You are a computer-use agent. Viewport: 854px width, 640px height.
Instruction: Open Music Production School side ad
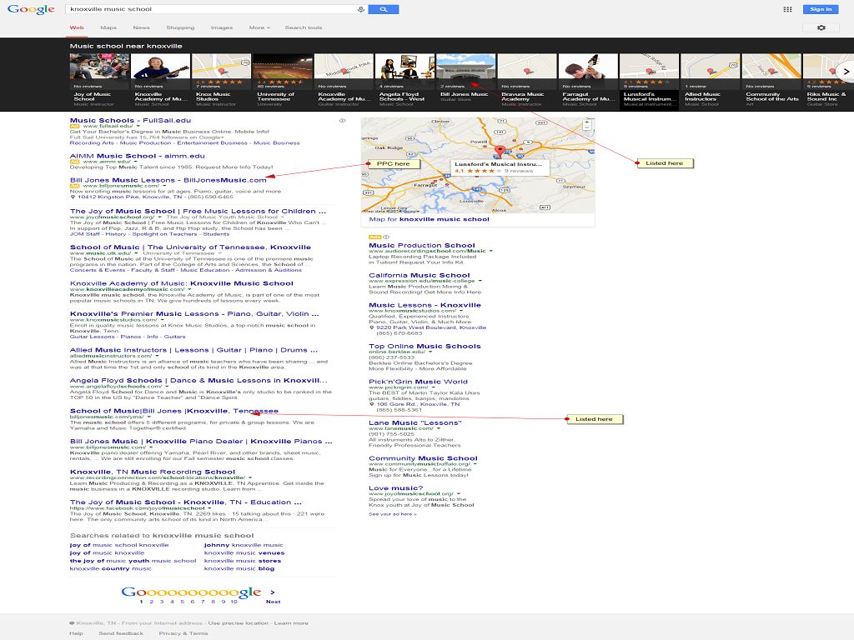[x=421, y=246]
